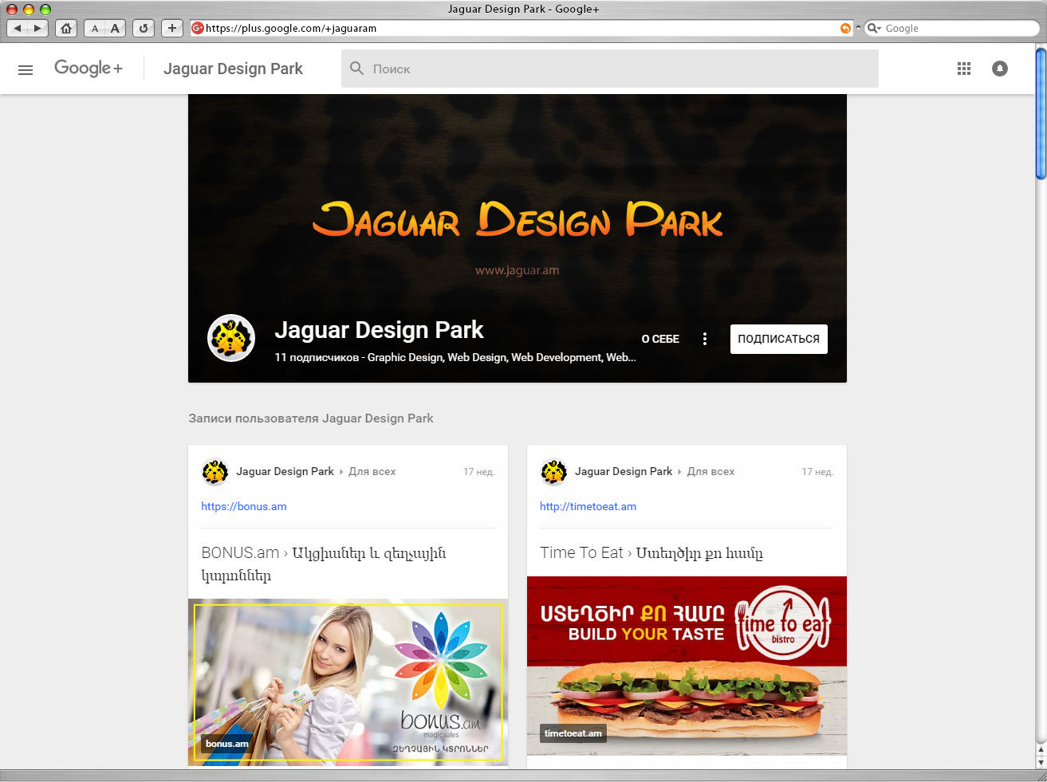Reload the page with refresh button
This screenshot has width=1047, height=782.
[x=144, y=28]
